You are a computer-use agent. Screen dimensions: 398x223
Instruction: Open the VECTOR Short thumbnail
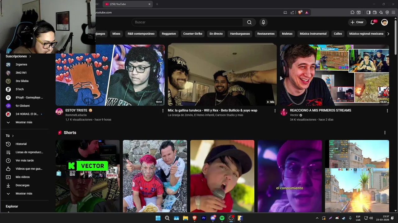pyautogui.click(x=87, y=176)
